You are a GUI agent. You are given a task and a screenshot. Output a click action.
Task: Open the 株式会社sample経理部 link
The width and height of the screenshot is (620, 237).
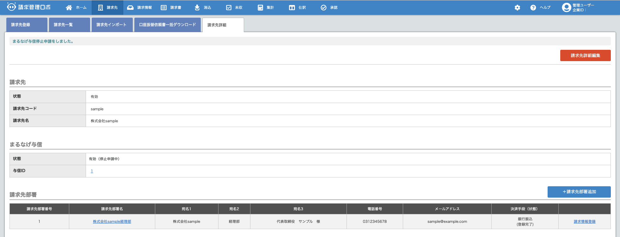click(x=112, y=222)
